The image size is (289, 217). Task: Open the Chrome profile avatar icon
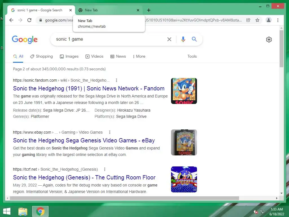(269, 20)
